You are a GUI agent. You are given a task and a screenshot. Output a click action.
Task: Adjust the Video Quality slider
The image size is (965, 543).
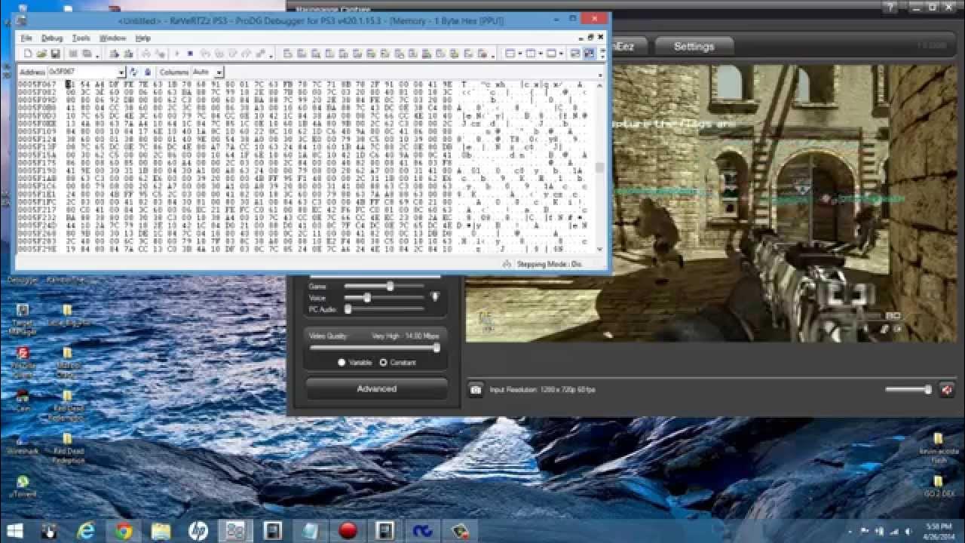coord(375,348)
